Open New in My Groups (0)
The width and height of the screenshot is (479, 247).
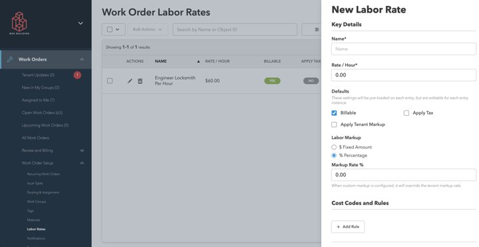(41, 87)
